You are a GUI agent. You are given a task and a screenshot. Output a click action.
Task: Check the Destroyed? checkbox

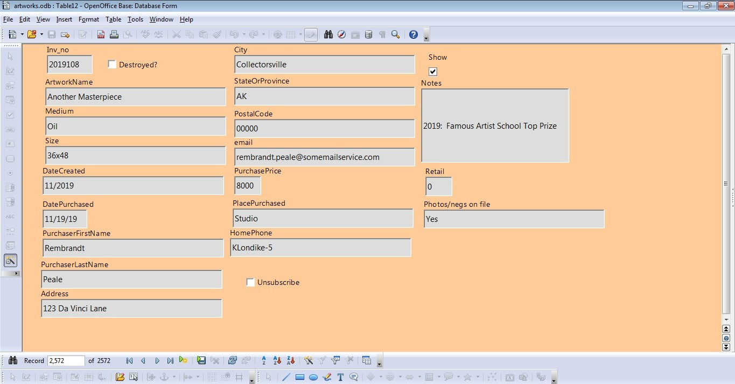pyautogui.click(x=112, y=64)
